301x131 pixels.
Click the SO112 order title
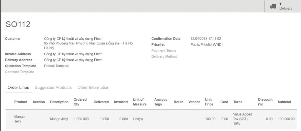18,25
